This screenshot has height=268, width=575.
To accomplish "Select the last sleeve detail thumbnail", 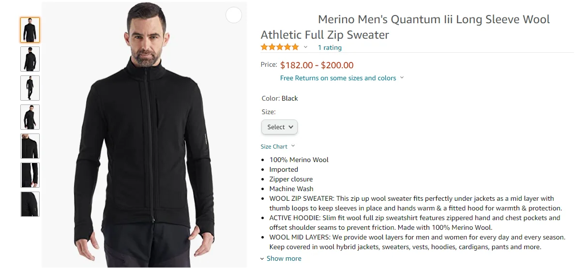I will click(x=30, y=204).
